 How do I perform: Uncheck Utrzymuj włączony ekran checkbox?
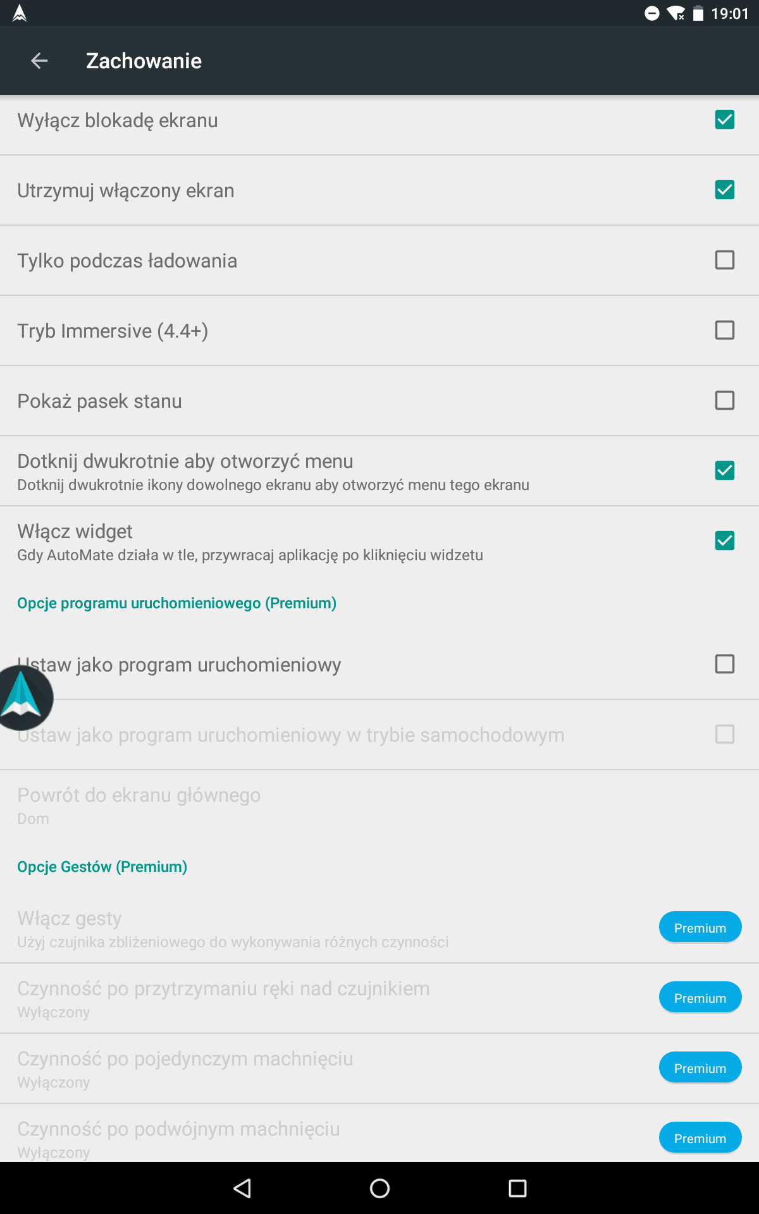point(725,190)
